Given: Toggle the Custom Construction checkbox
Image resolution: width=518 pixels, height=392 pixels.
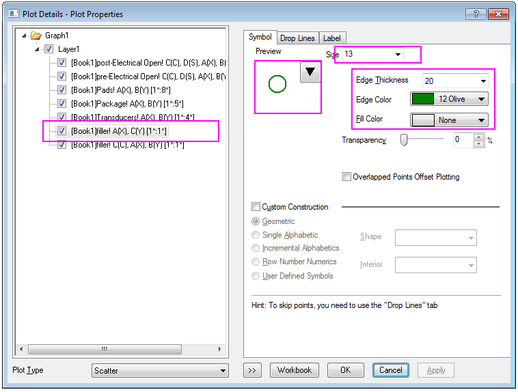Looking at the screenshot, I should click(x=256, y=207).
